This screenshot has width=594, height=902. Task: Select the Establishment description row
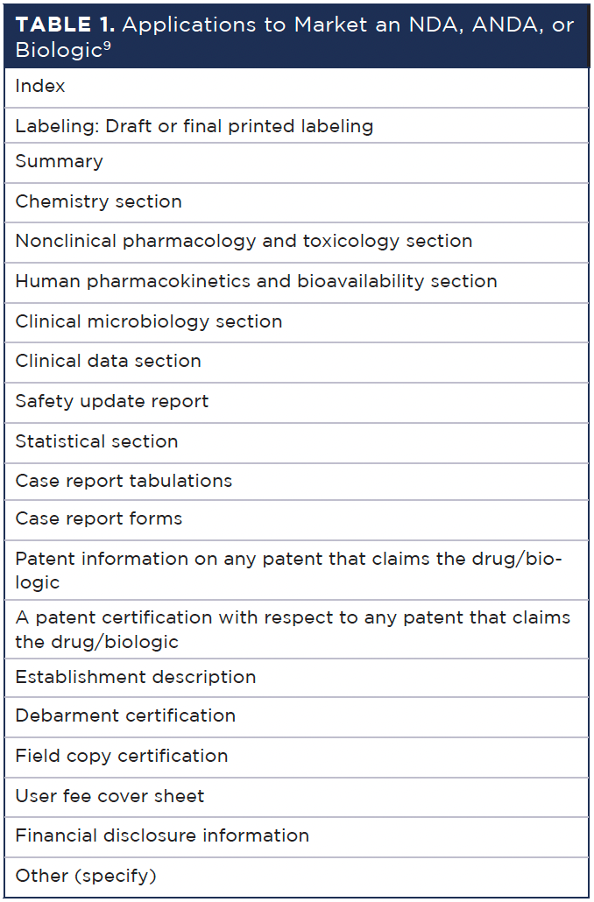click(x=296, y=678)
